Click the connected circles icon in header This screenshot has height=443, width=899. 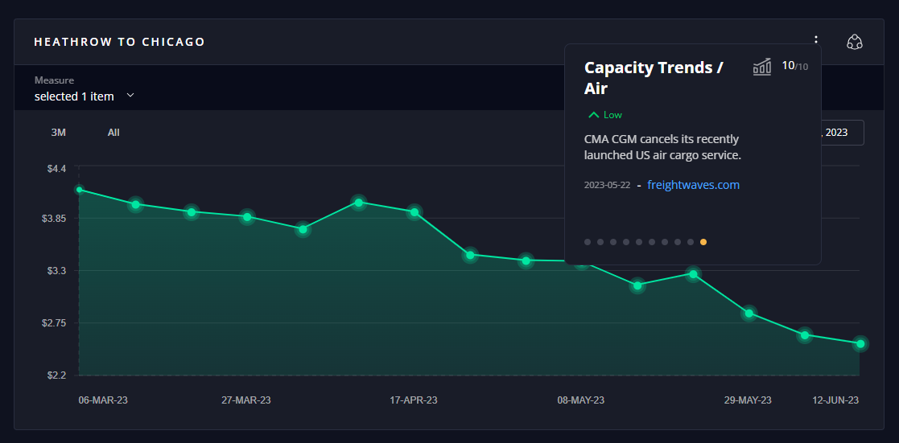tap(855, 42)
